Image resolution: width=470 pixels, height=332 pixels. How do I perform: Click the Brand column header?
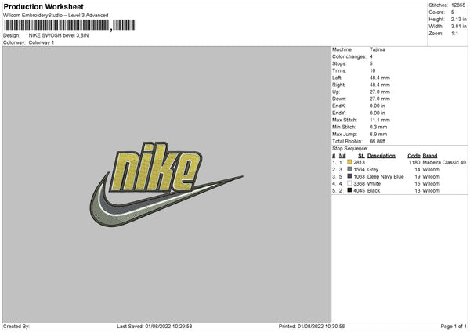pyautogui.click(x=430, y=156)
